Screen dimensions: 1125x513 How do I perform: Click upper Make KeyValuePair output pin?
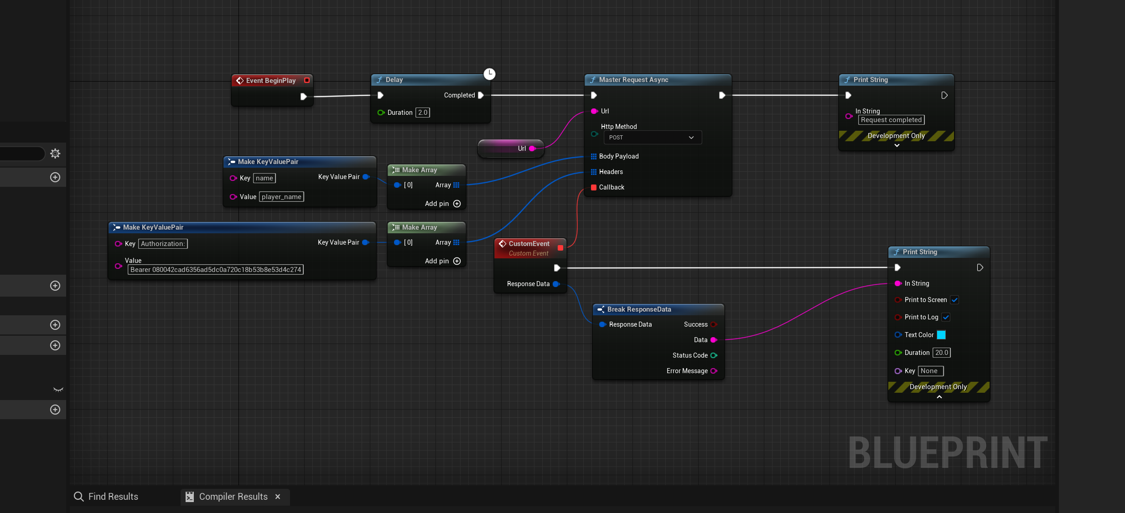coord(366,177)
